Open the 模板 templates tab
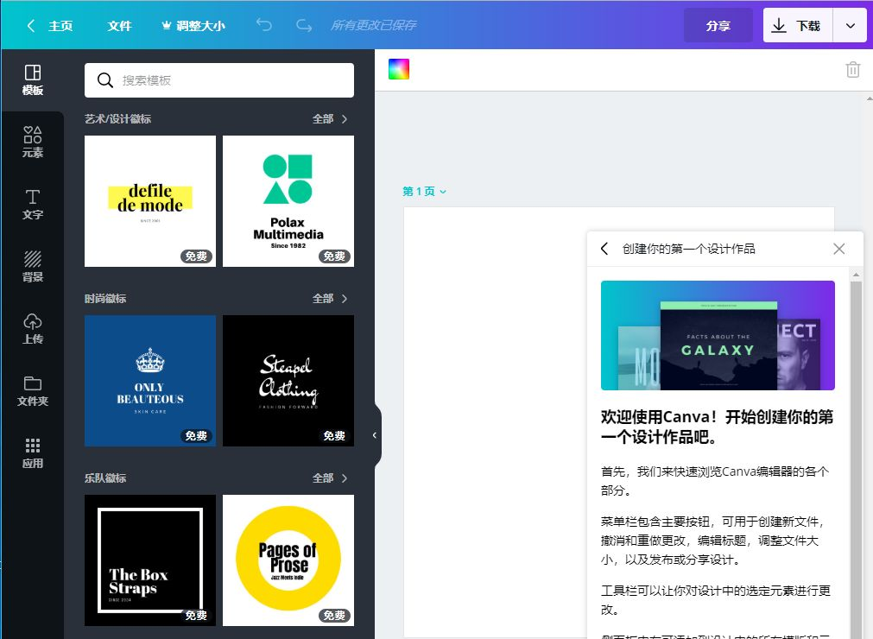The image size is (873, 639). [32, 80]
